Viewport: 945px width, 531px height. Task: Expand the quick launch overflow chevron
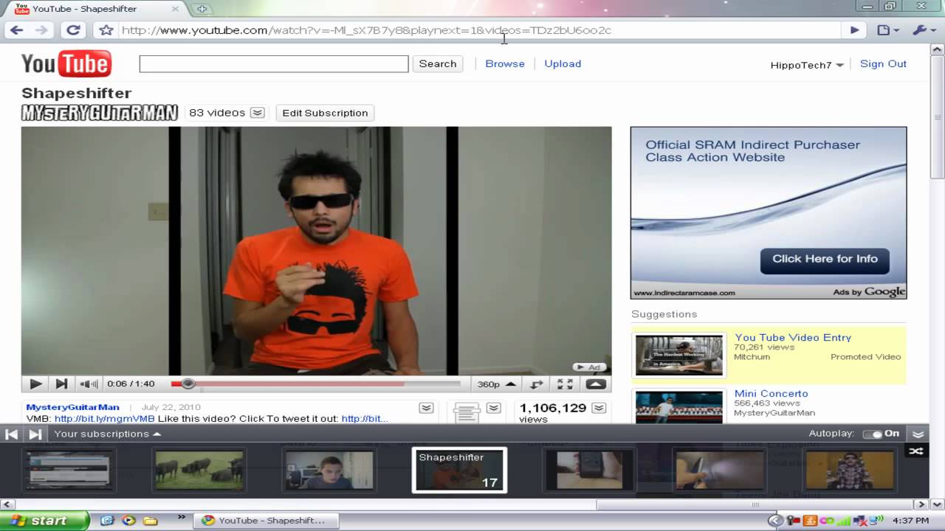(182, 518)
